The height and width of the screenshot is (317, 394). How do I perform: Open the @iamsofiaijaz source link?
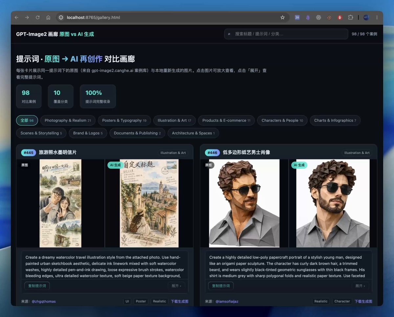coord(227,301)
